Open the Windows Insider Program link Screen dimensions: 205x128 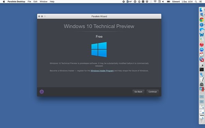102,71
